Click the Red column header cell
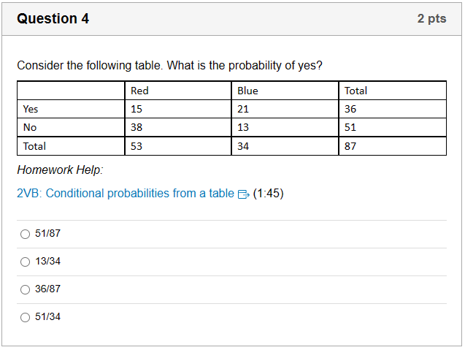This screenshot has height=350, width=465. (178, 91)
